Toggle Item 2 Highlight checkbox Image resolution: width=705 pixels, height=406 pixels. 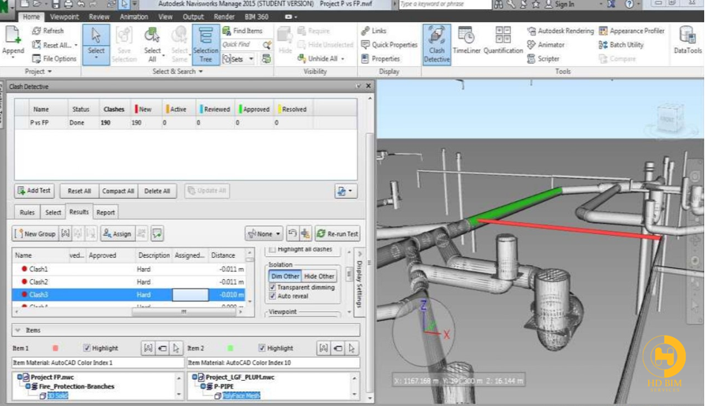[x=261, y=348]
